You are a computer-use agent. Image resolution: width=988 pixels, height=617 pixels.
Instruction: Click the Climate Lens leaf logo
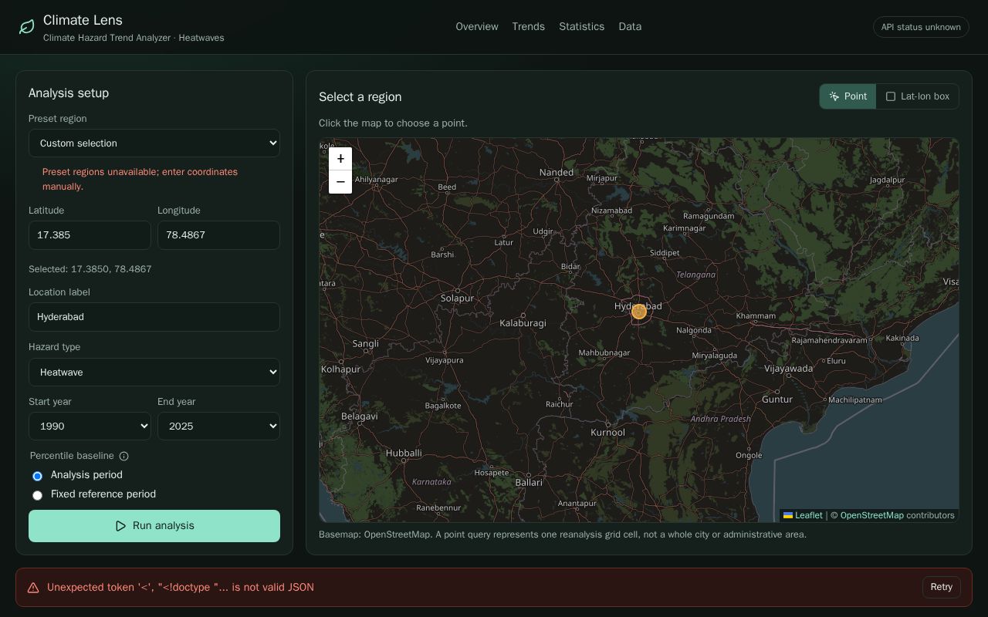click(x=27, y=27)
